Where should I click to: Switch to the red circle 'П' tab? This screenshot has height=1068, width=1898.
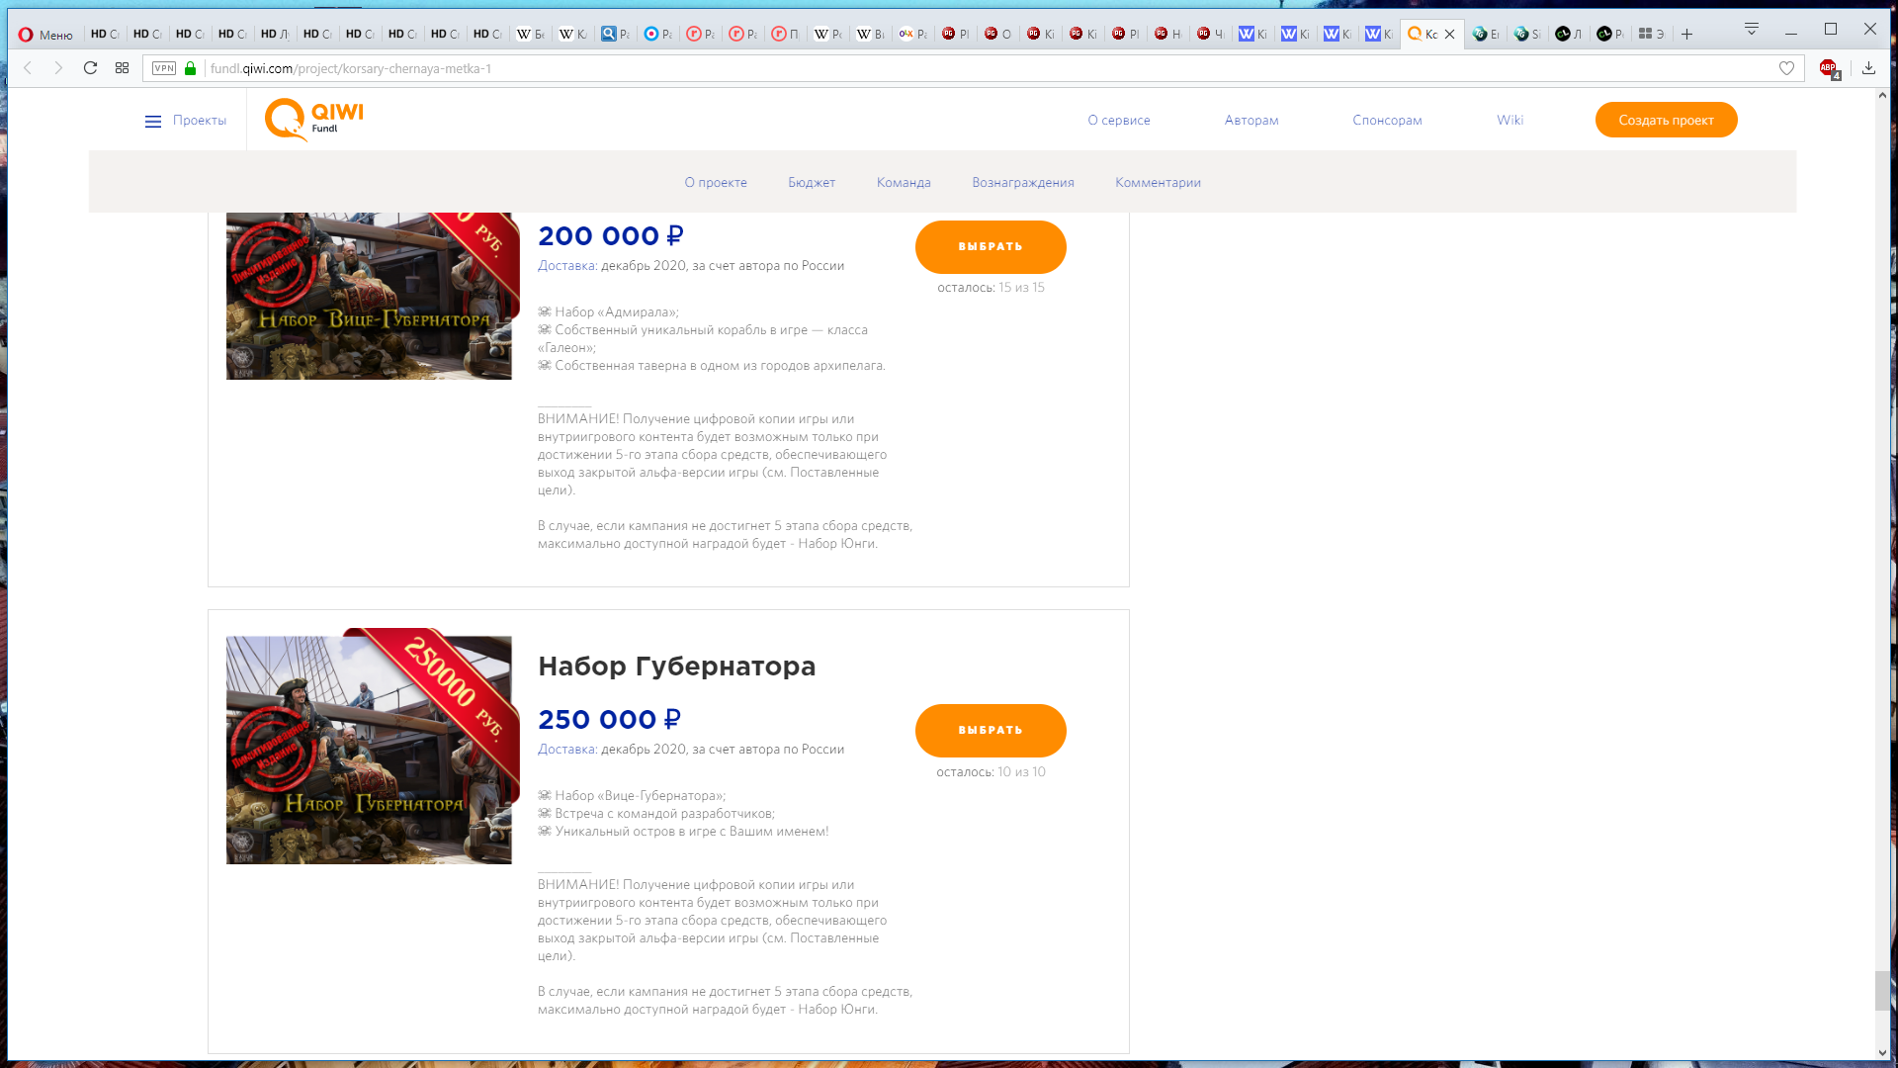(785, 34)
